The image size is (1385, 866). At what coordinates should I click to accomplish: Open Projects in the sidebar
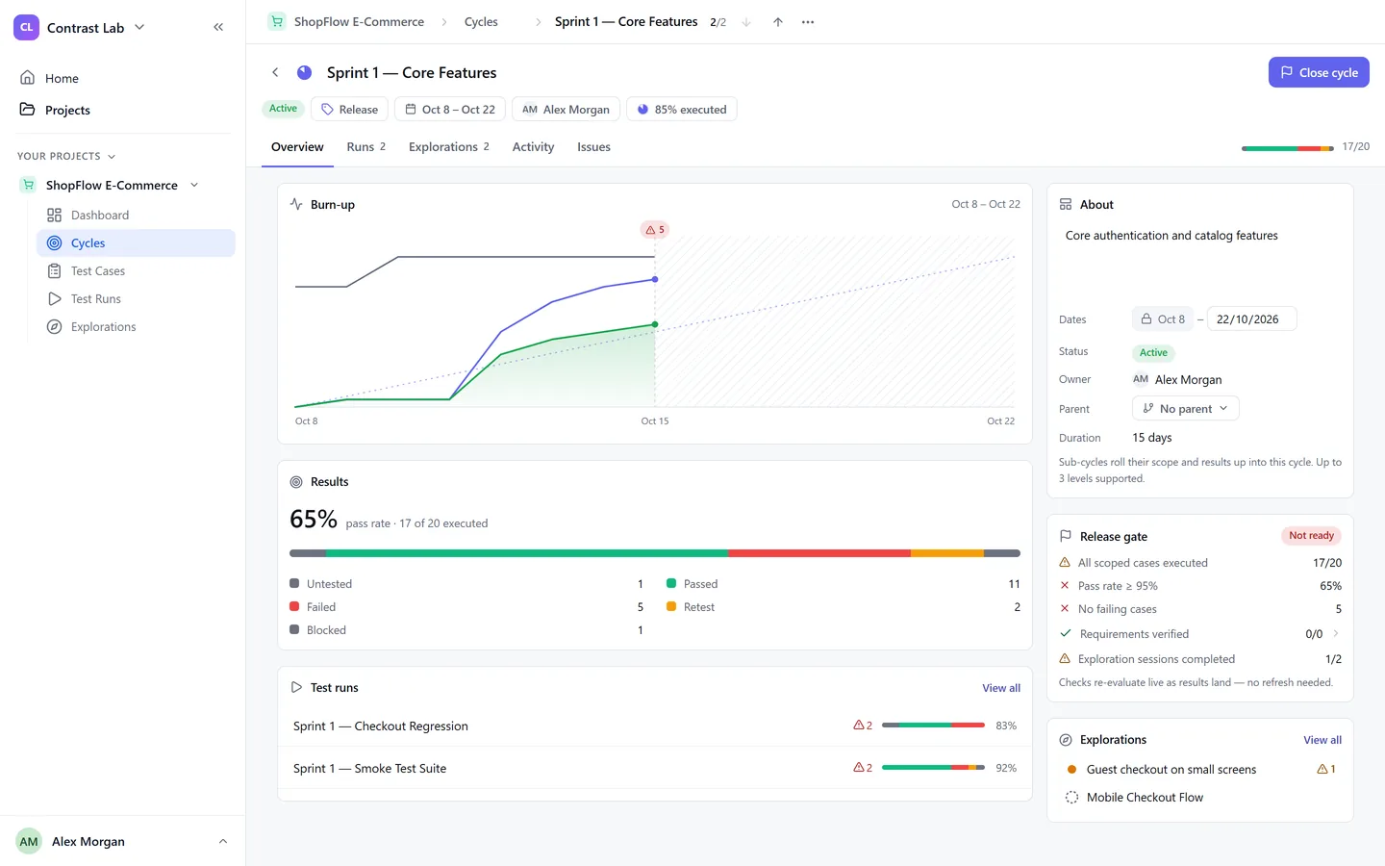pos(123,110)
